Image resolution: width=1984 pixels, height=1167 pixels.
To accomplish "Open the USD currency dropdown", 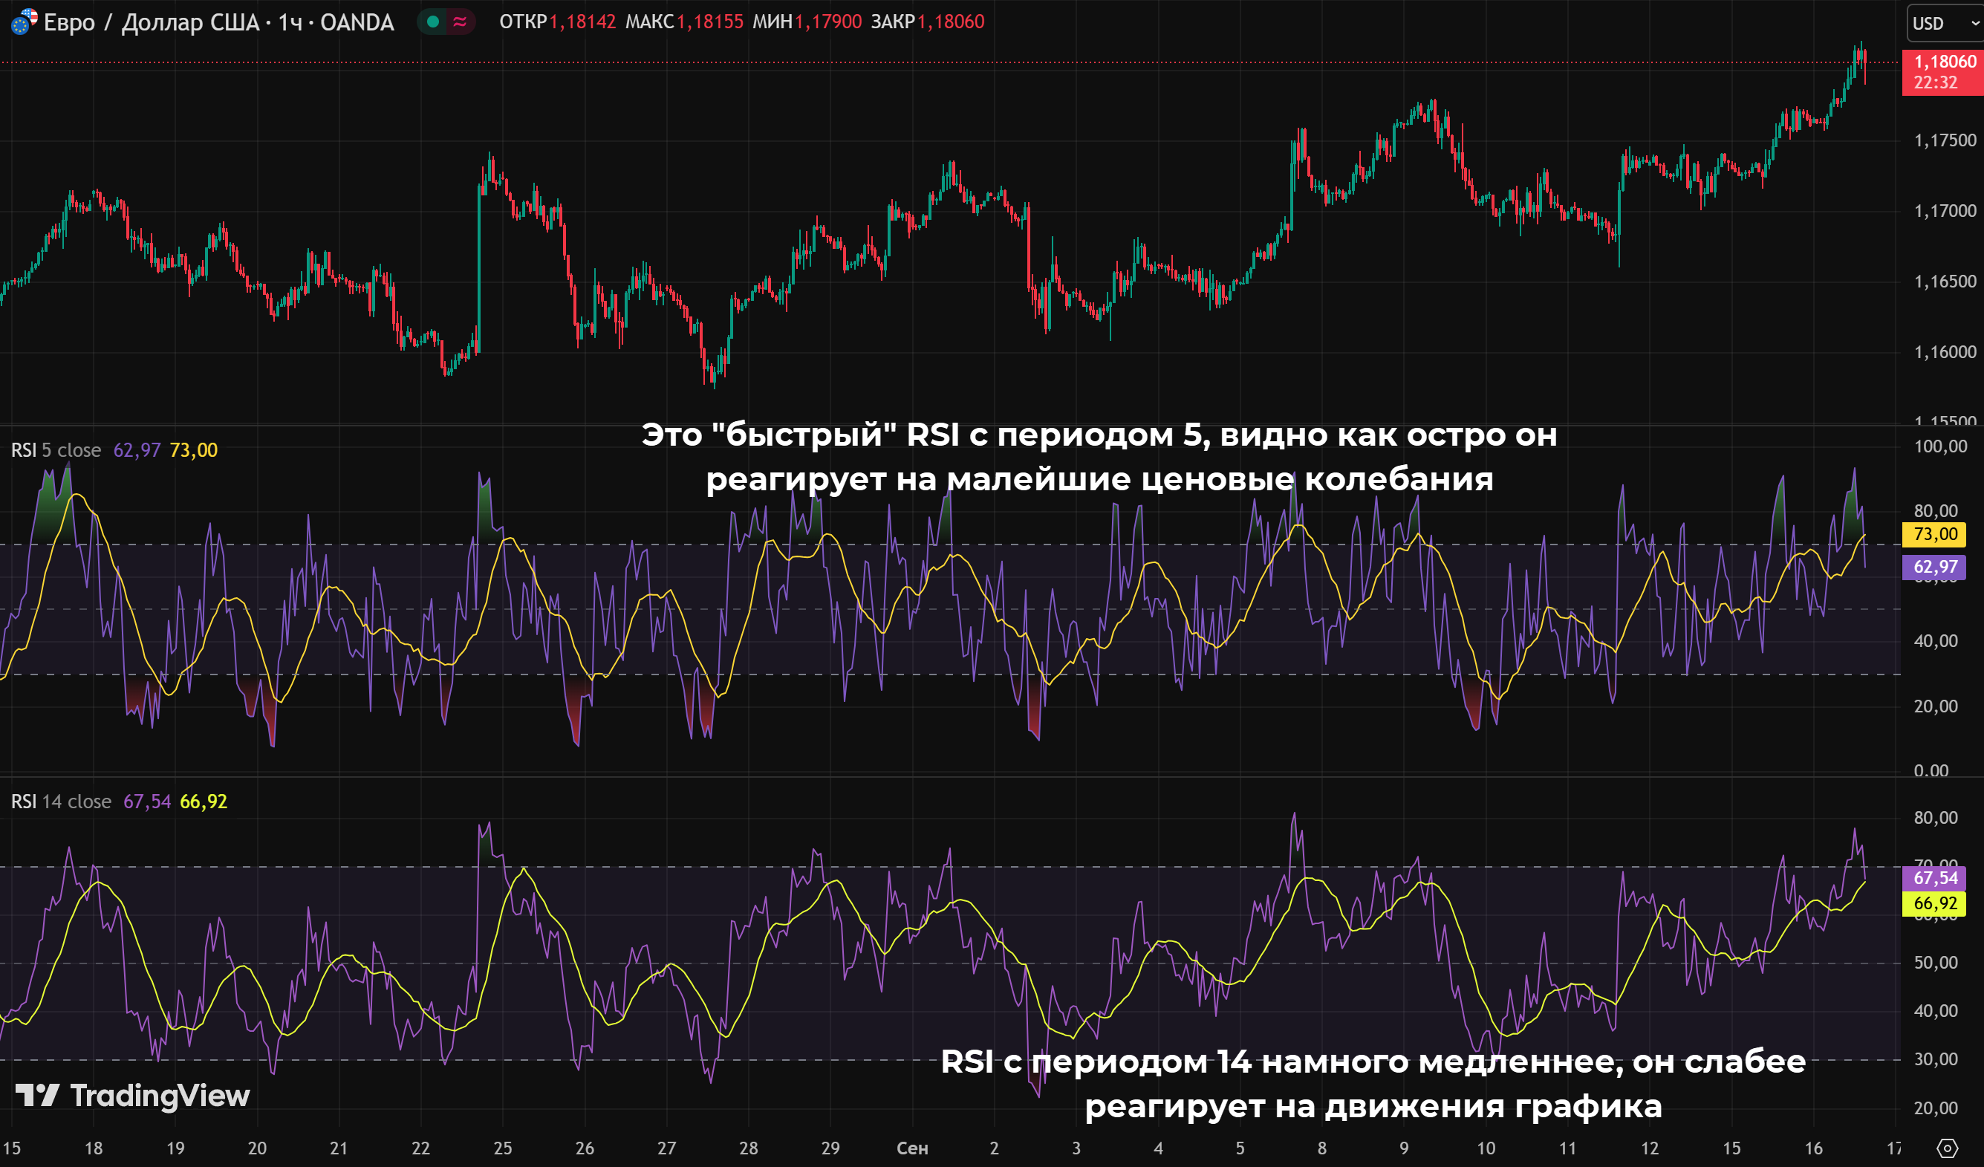I will point(1944,23).
